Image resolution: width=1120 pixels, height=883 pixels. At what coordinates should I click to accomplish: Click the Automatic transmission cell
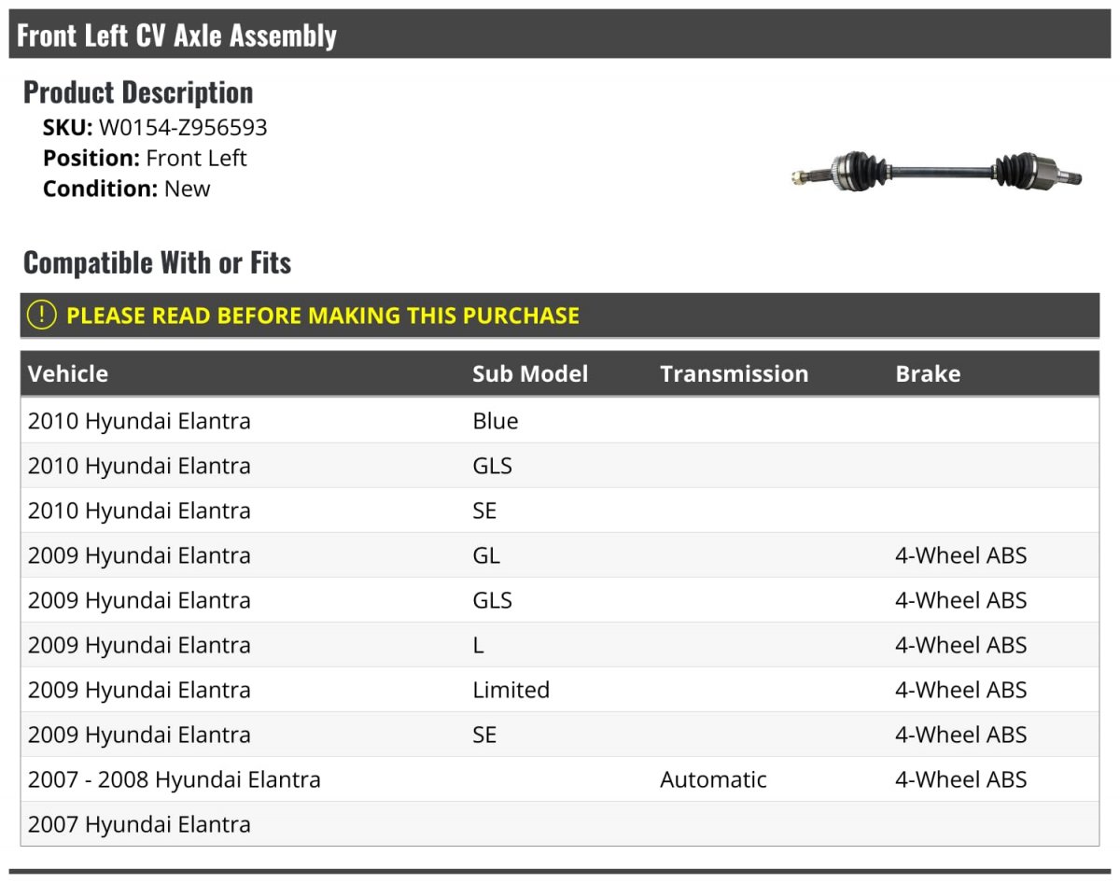click(713, 779)
